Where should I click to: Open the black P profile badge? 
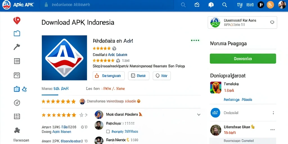[261, 5]
